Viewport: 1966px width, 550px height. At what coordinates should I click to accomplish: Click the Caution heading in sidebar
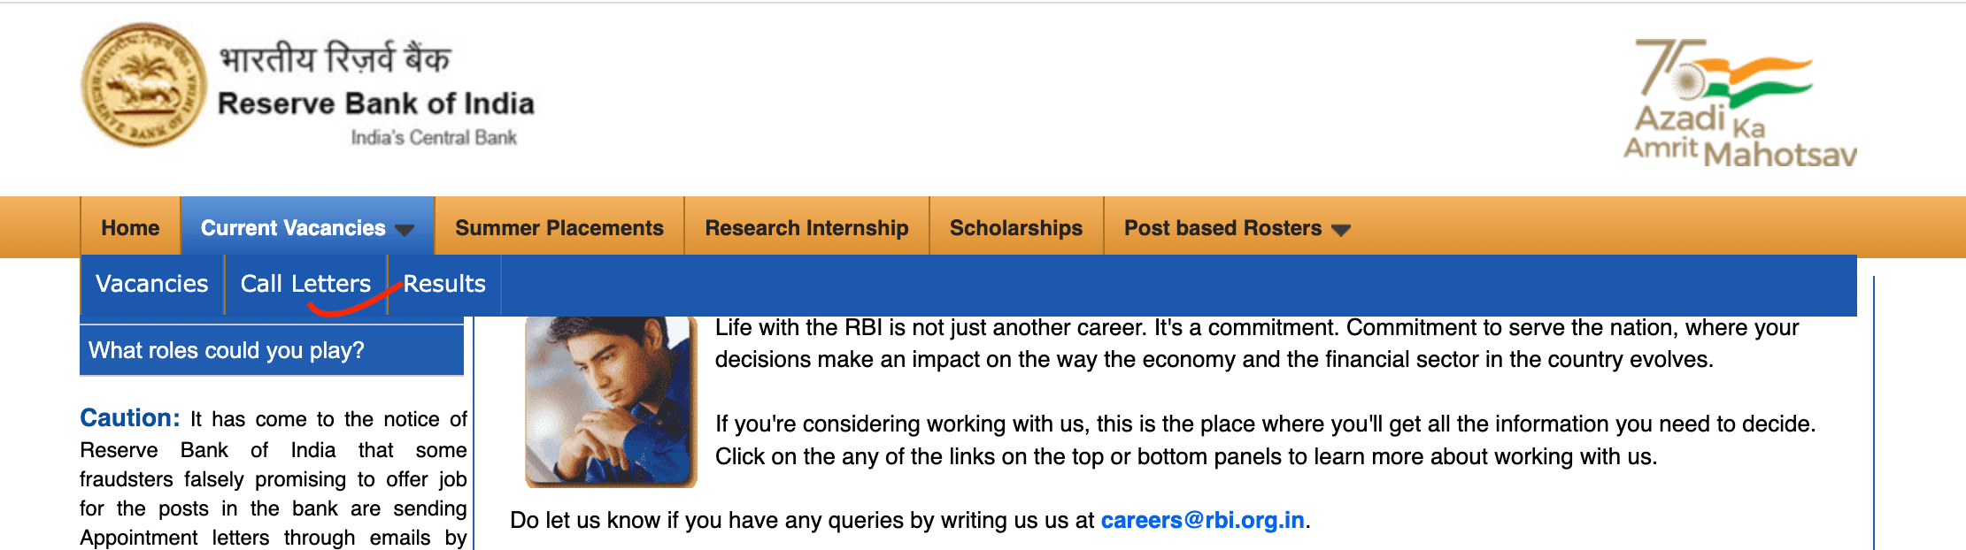[130, 417]
